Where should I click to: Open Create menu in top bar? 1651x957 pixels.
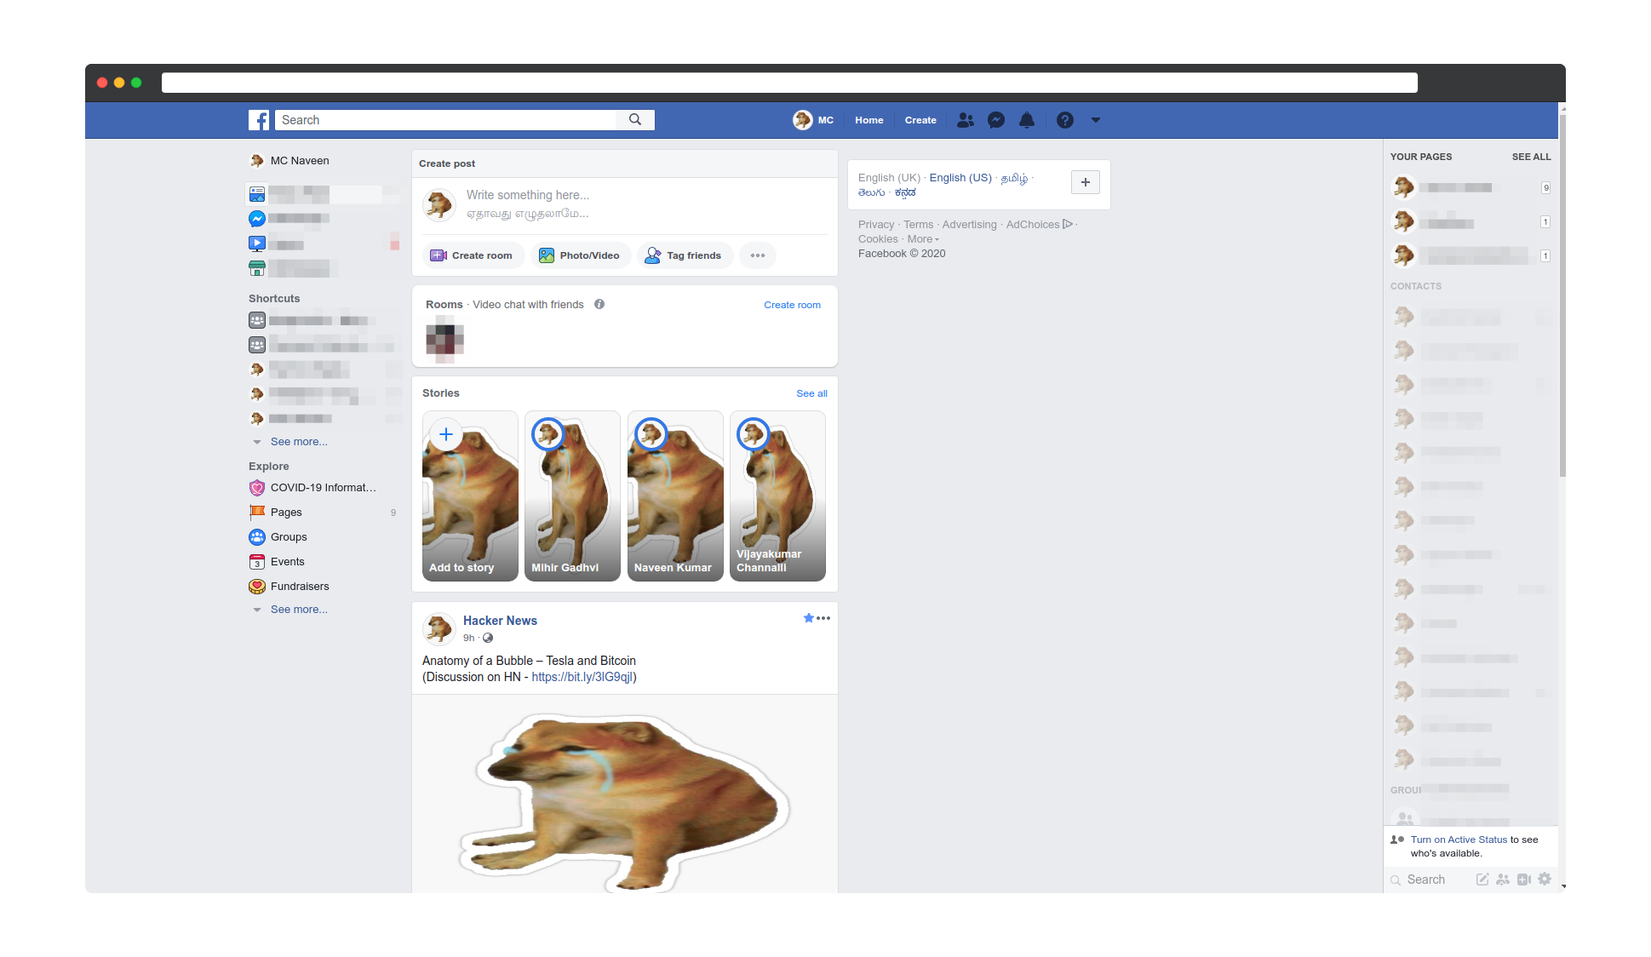tap(920, 120)
